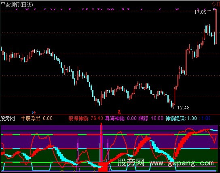Select the 神偷隐现: 1.00 indicator label
Screen dimensions: 220x173
(x=181, y=118)
